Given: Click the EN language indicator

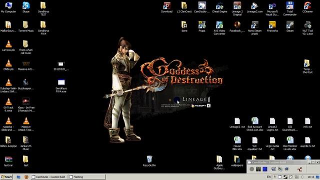Looking at the screenshot, I should coord(268,177).
